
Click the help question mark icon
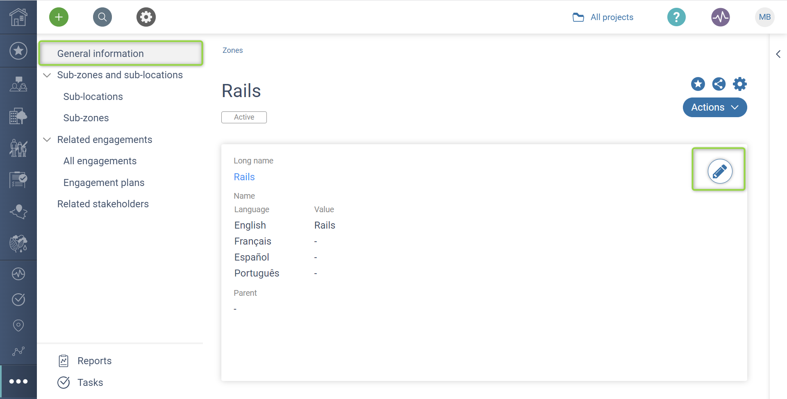click(676, 17)
